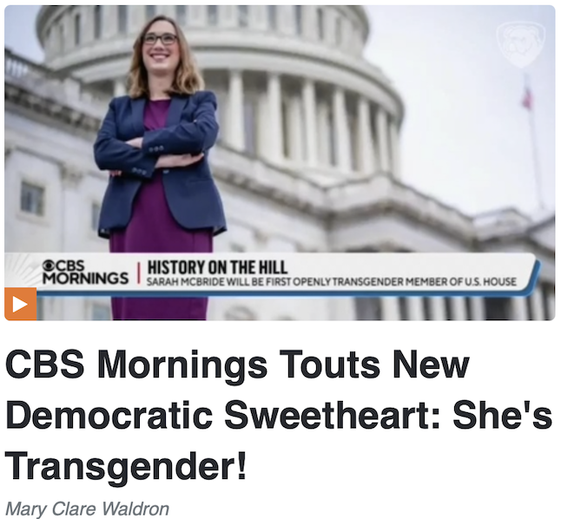
Task: Click the woman's navy blazer in thumbnail
Action: [159, 161]
